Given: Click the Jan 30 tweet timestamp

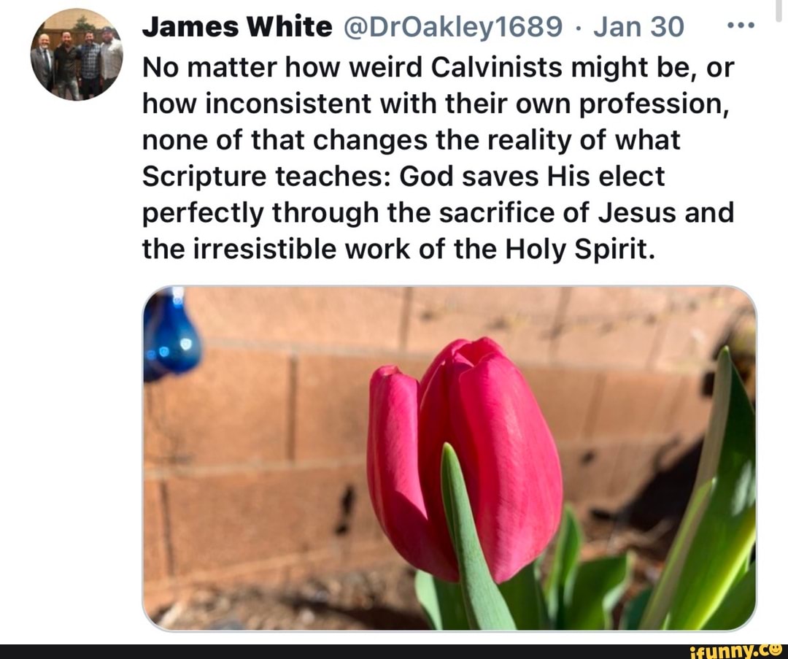Looking at the screenshot, I should (638, 27).
